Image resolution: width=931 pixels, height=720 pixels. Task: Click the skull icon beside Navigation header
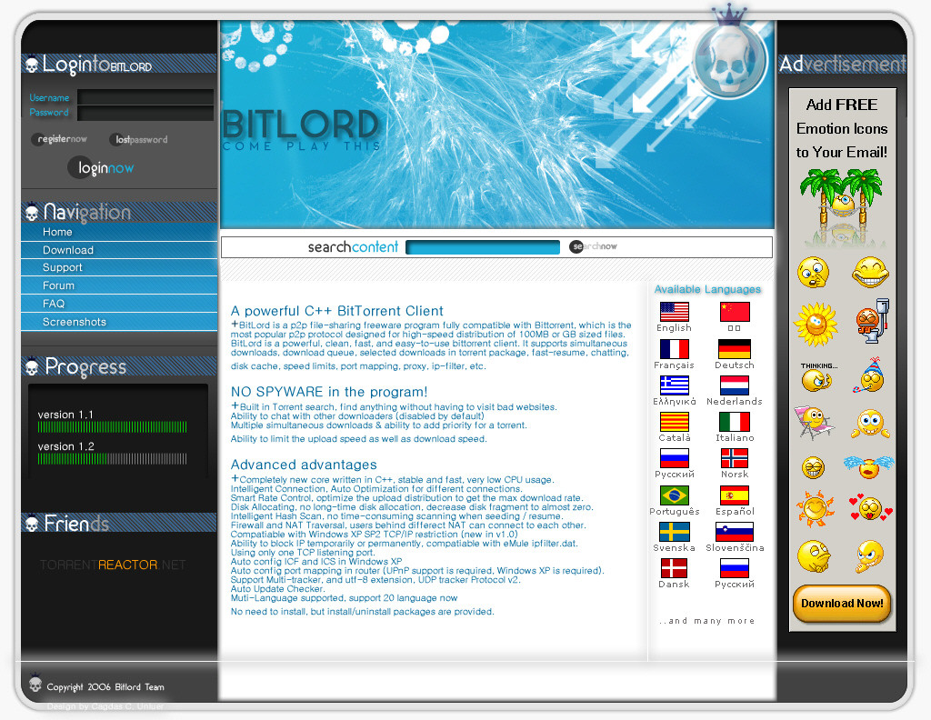point(32,212)
